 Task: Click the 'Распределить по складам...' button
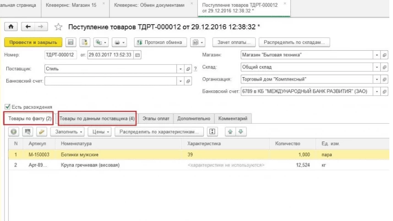(294, 42)
